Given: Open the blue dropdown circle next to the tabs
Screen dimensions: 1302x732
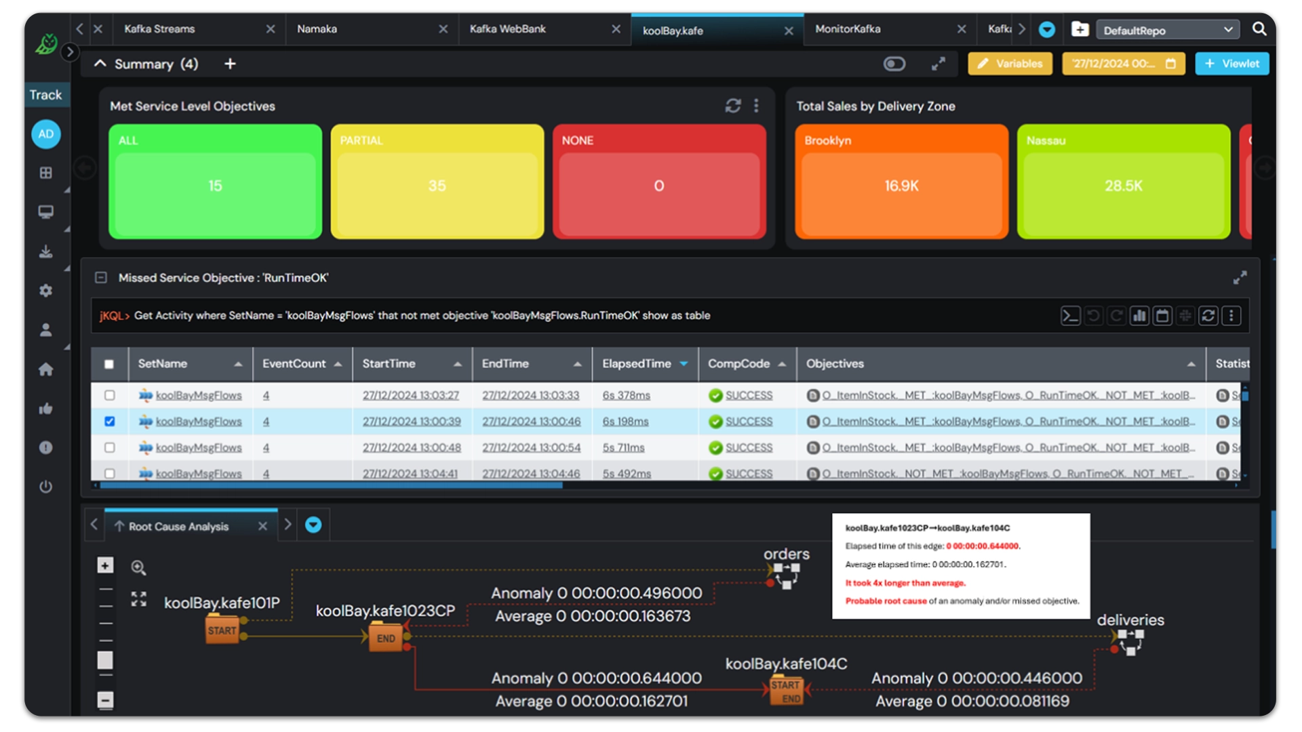Looking at the screenshot, I should tap(1047, 29).
